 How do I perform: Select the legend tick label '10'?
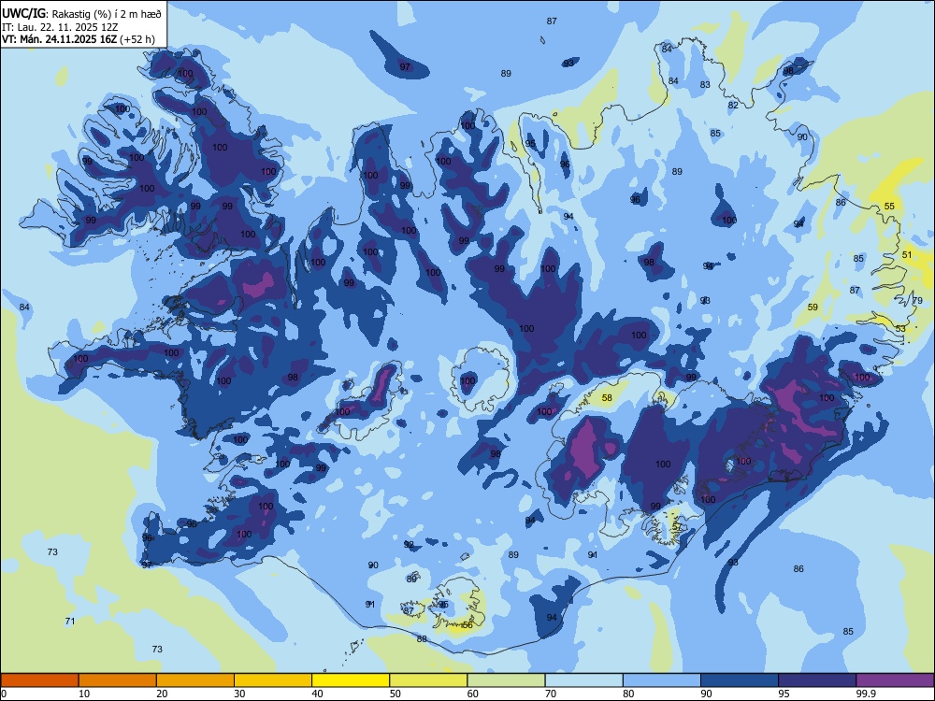(x=84, y=694)
